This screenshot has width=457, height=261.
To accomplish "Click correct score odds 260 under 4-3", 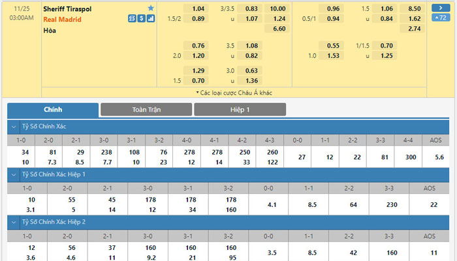I will 272,152.
